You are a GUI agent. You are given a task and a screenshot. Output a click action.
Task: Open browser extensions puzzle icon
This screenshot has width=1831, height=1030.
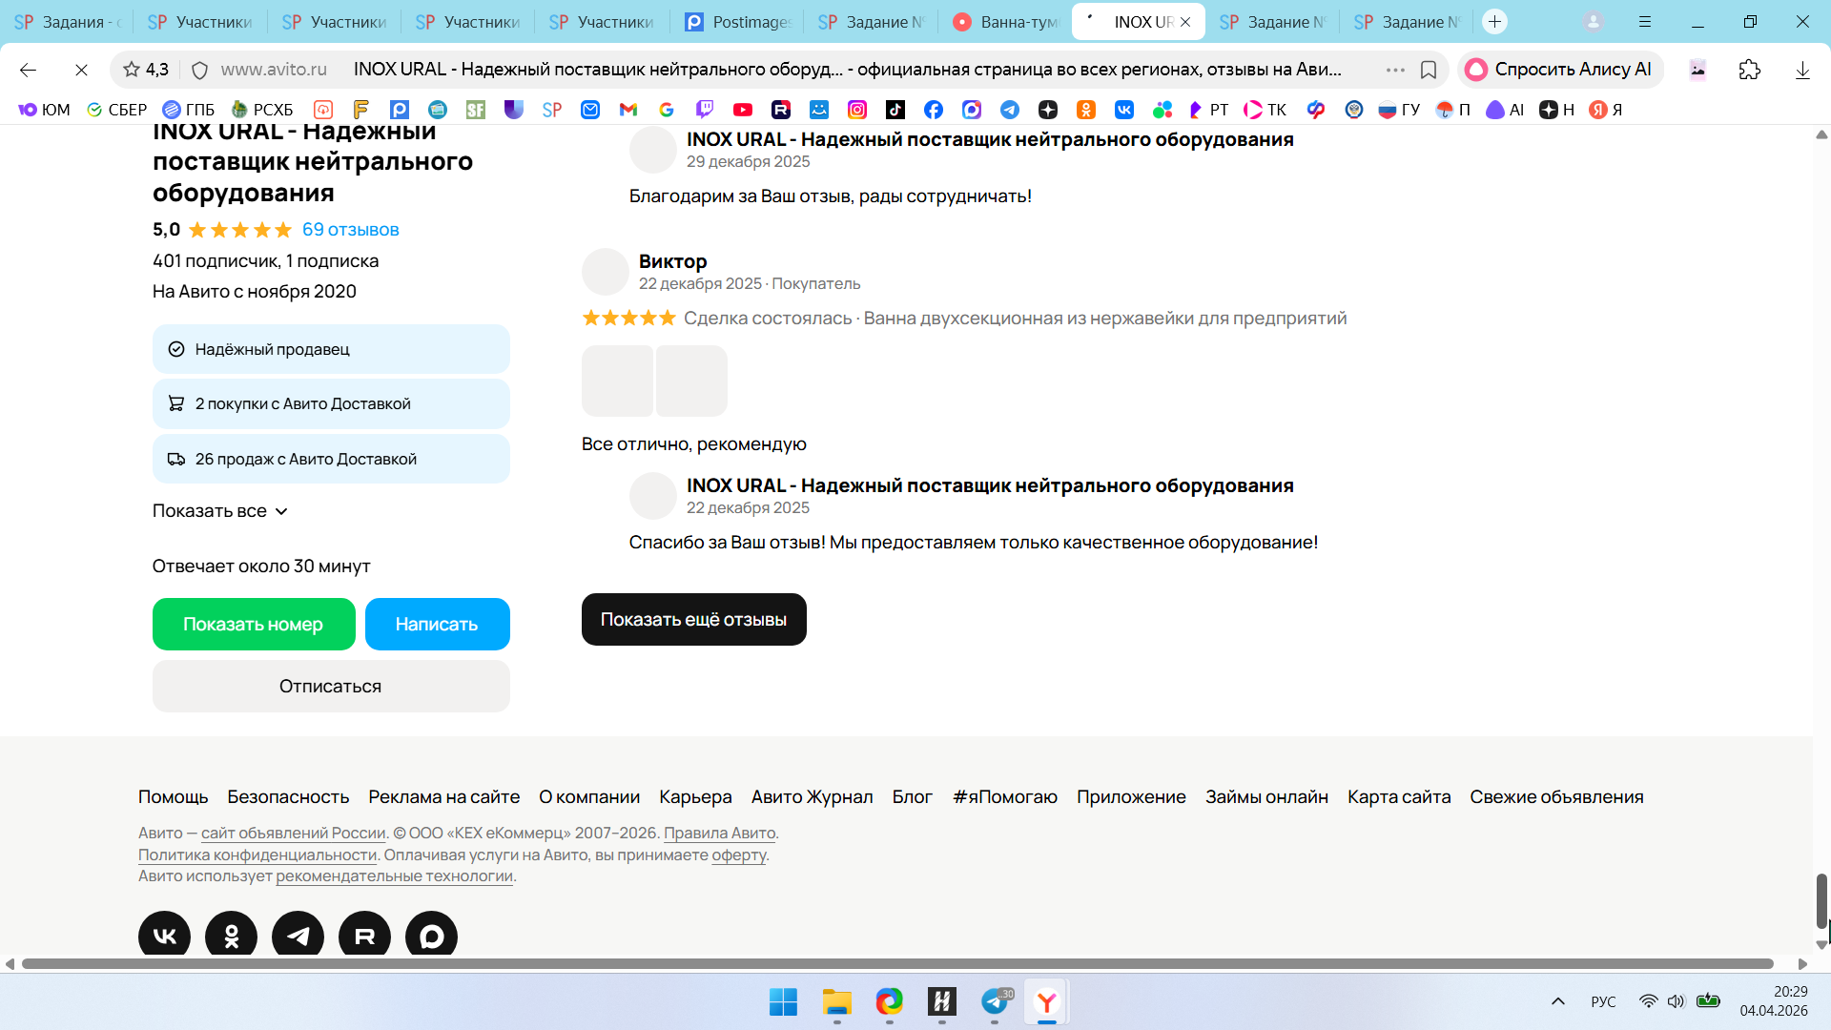1749,70
